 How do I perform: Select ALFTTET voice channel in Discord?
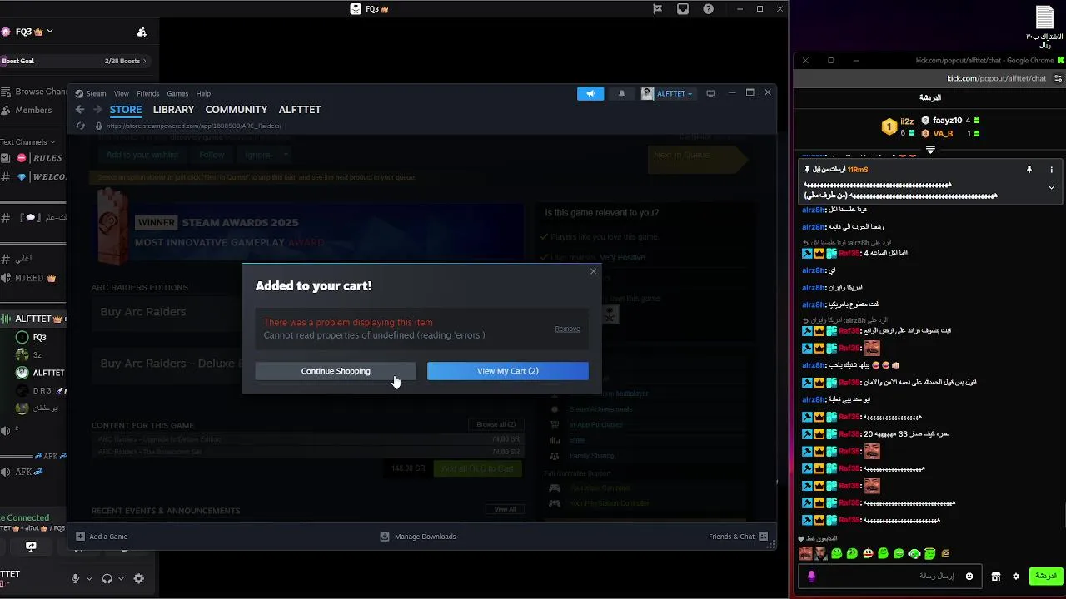(x=33, y=319)
